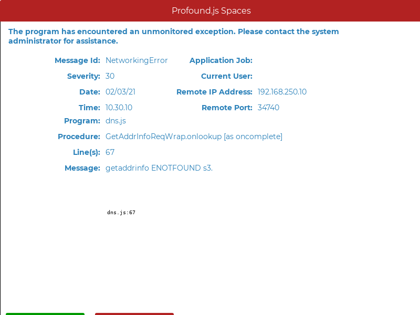Image resolution: width=420 pixels, height=315 pixels.
Task: Click the green button at the bottom
Action: click(45, 313)
